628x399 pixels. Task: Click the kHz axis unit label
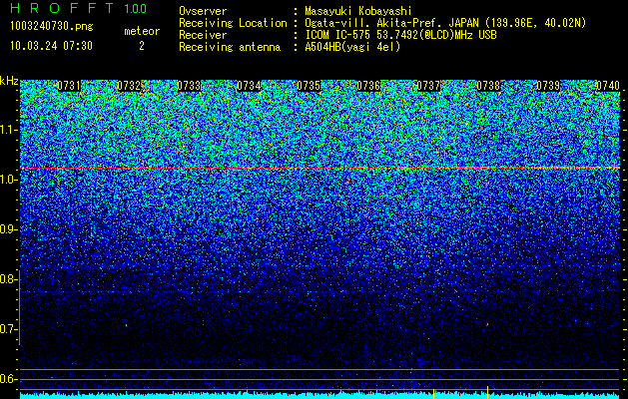tap(9, 81)
